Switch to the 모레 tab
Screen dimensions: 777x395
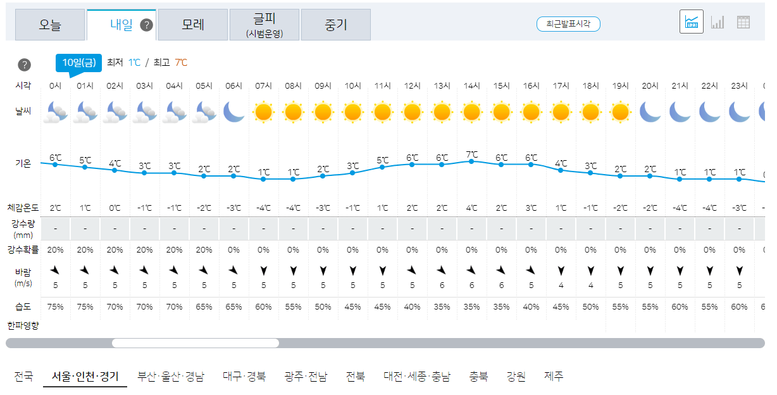point(192,23)
